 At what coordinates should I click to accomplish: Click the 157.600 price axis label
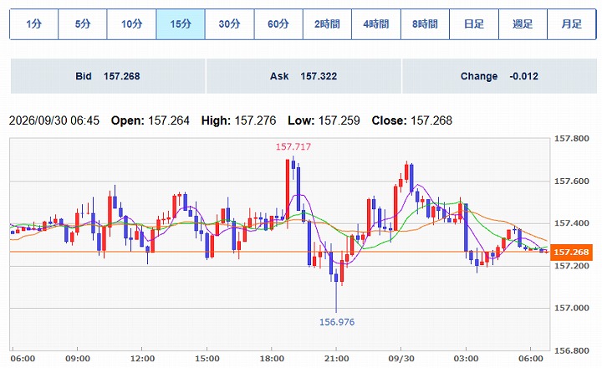(x=571, y=181)
